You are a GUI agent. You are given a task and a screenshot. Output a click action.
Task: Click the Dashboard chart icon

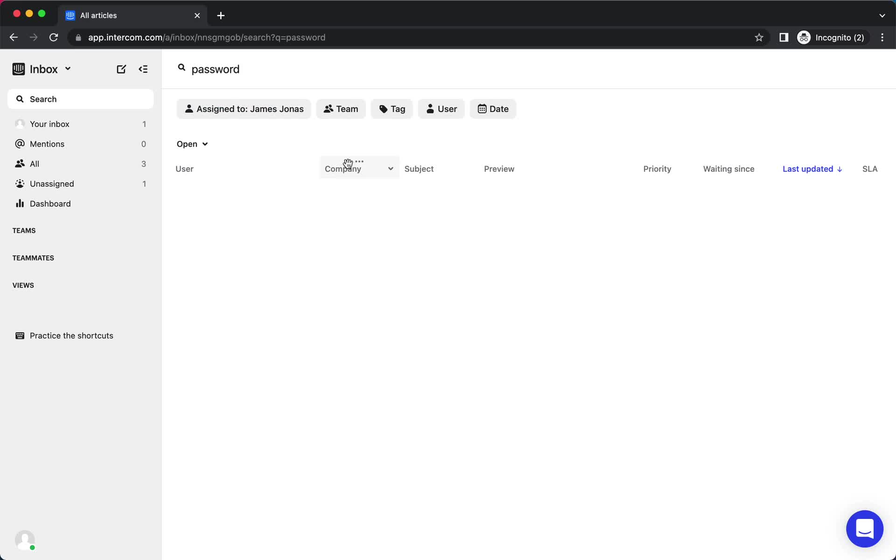tap(20, 203)
